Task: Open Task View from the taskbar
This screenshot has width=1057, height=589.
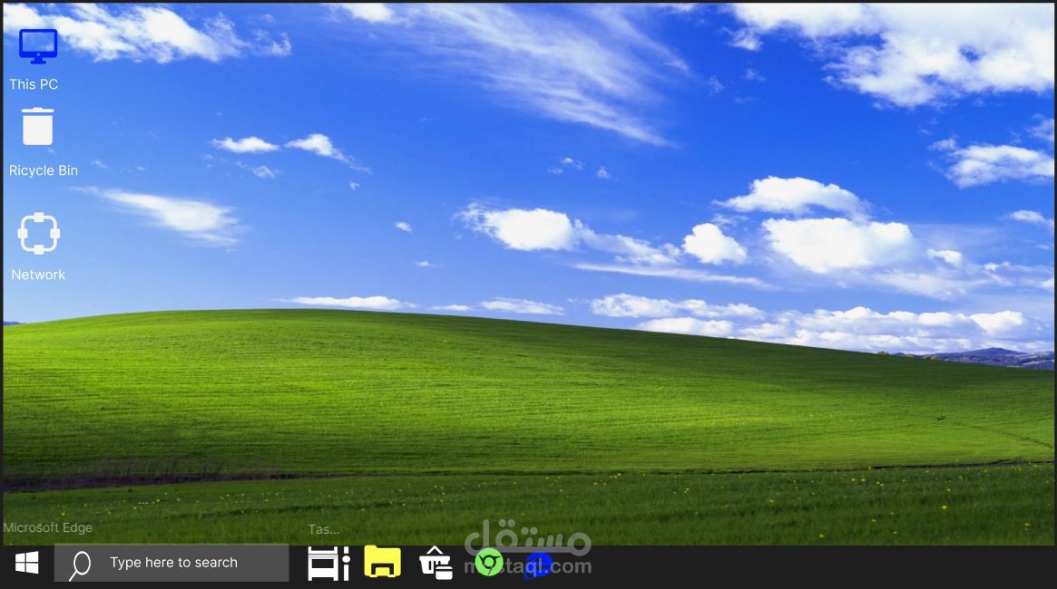Action: [328, 564]
